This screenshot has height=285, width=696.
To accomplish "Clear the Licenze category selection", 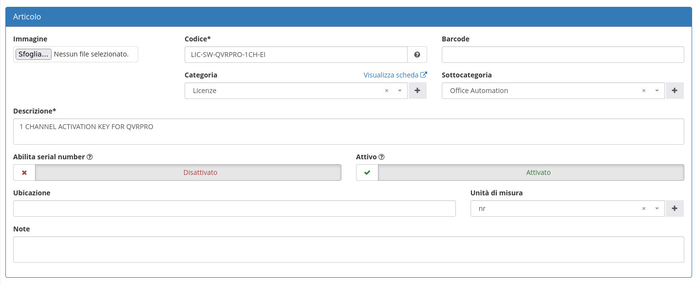I will click(387, 91).
